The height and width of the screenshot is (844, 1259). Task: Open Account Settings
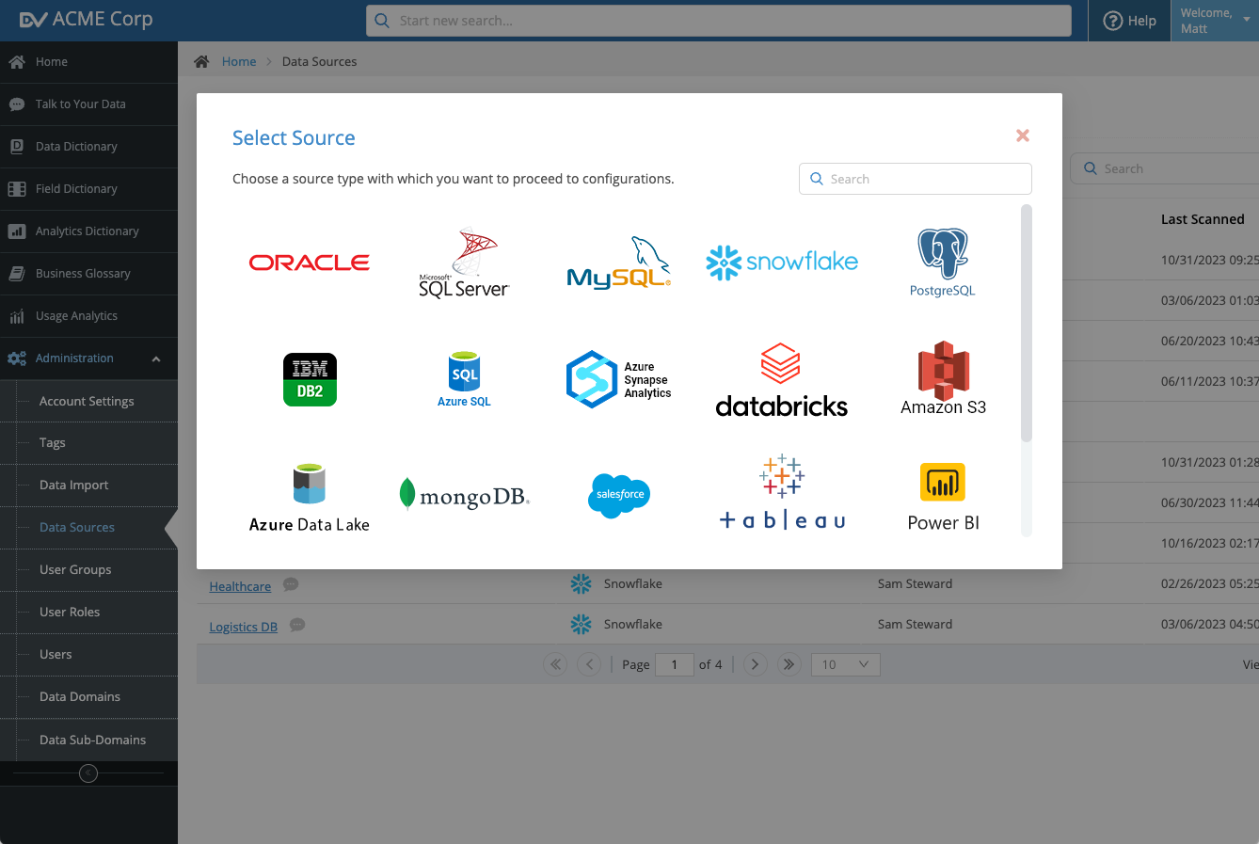(x=88, y=401)
